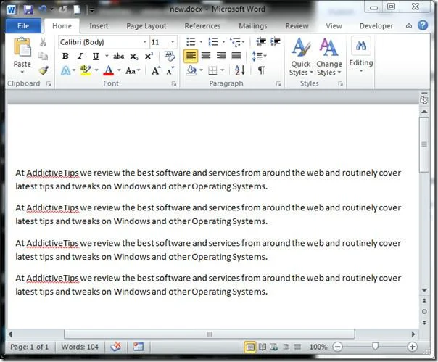This screenshot has height=362, width=438.
Task: Apply red Font Color
Action: coord(108,70)
